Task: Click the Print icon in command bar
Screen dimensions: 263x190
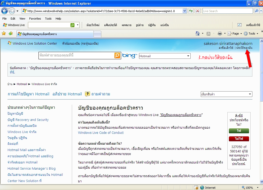Action: click(220, 34)
